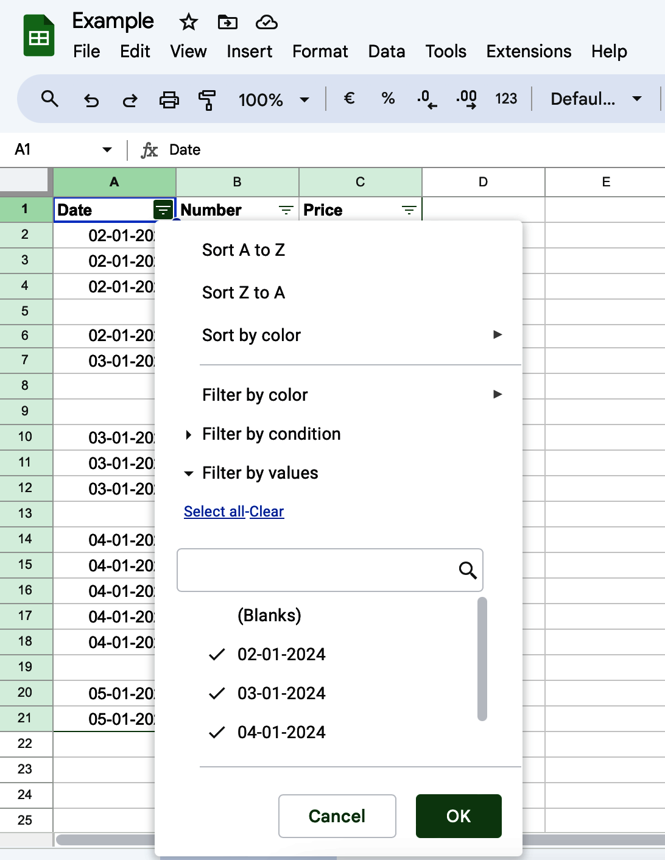Viewport: 665px width, 860px height.
Task: Select Sort A to Z
Action: click(243, 250)
